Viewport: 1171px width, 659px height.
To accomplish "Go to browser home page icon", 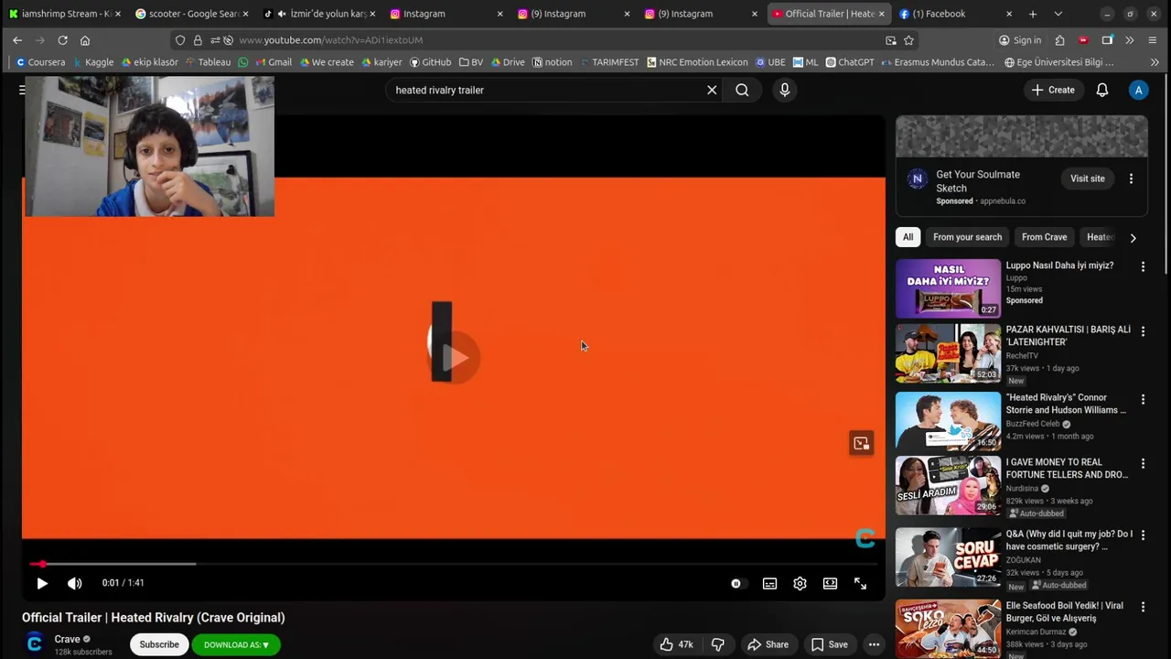I will click(85, 40).
